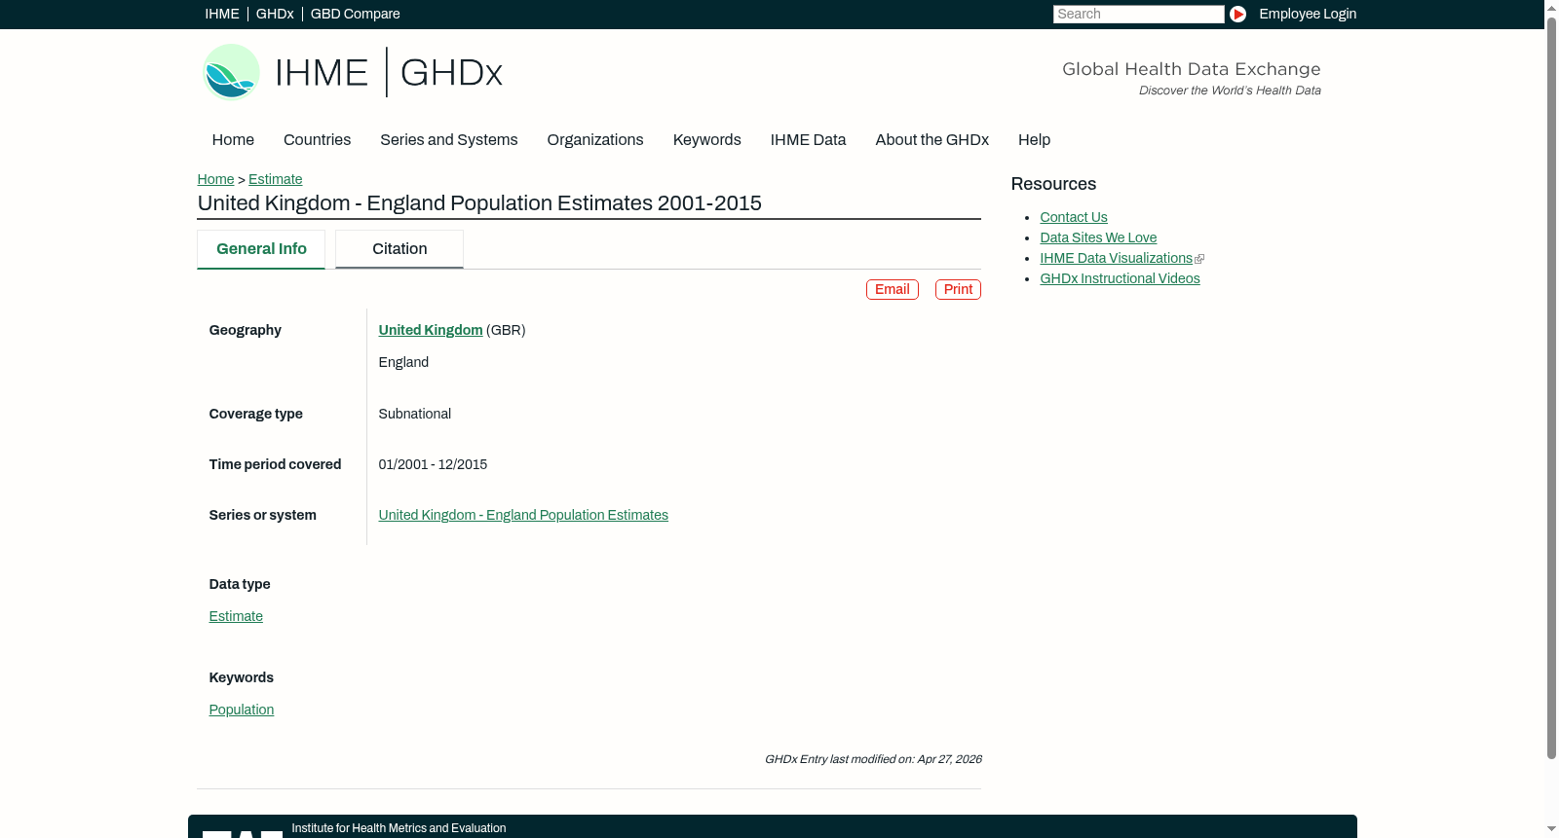This screenshot has width=1559, height=838.
Task: Click the page title England Population Estimates 2001-2015
Action: pos(479,203)
